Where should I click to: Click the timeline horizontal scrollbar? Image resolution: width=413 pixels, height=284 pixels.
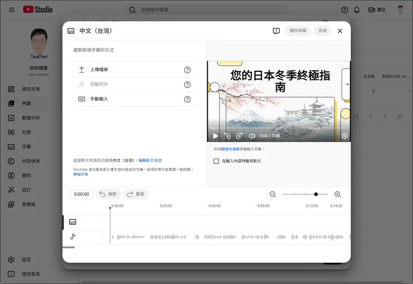pos(69,247)
